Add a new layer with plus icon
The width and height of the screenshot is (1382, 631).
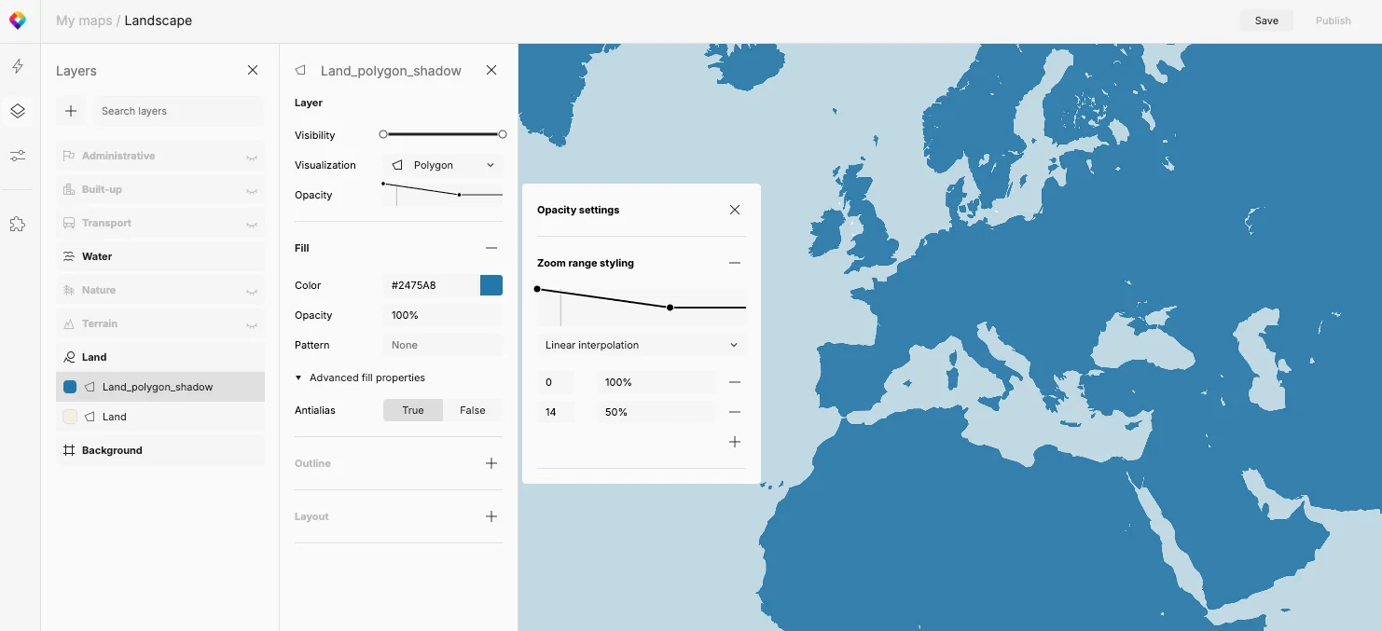pyautogui.click(x=71, y=111)
